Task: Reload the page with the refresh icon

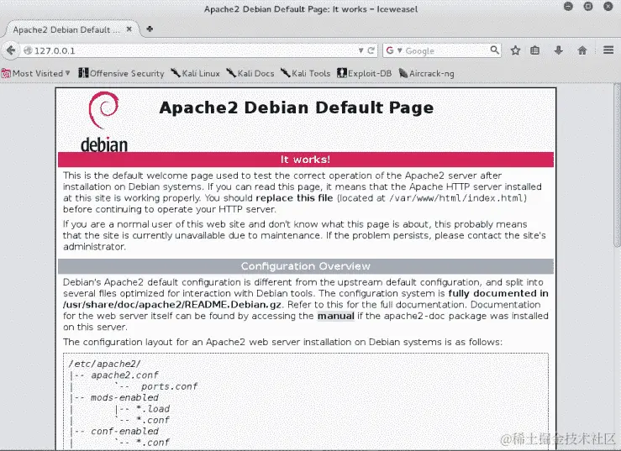Action: [371, 50]
